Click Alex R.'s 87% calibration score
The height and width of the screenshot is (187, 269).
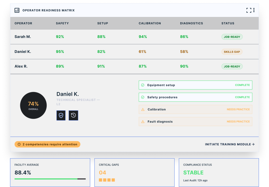tap(142, 66)
